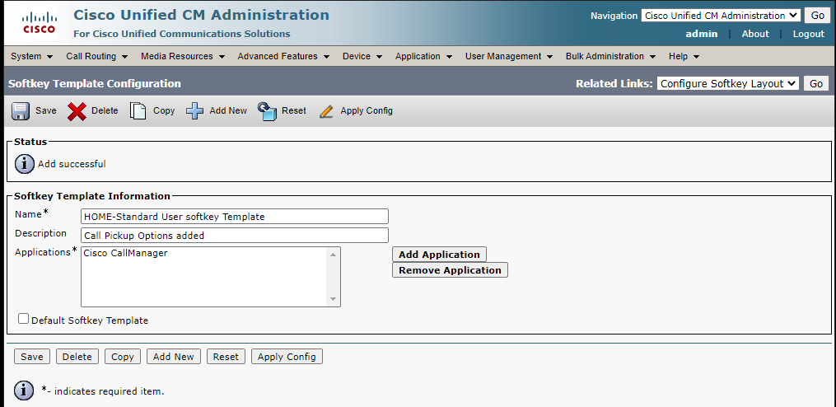
Task: Click the Reset icon in toolbar
Action: coord(266,111)
